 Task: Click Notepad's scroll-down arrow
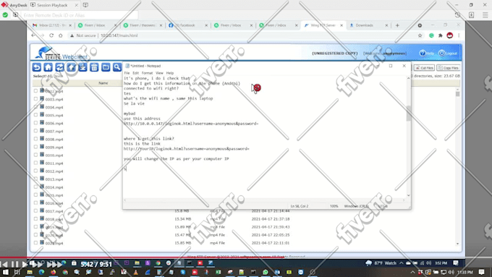(x=409, y=195)
